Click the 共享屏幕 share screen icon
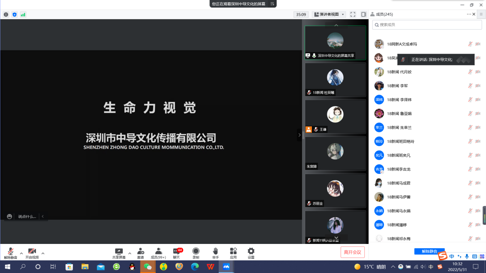The image size is (486, 273). [119, 252]
